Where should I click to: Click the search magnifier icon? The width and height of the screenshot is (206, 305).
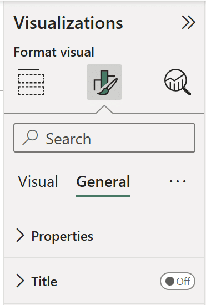tap(30, 138)
